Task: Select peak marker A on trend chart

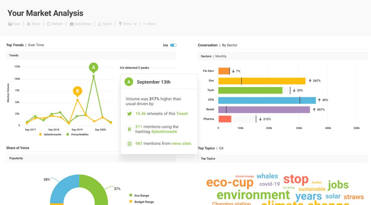Action: [94, 68]
